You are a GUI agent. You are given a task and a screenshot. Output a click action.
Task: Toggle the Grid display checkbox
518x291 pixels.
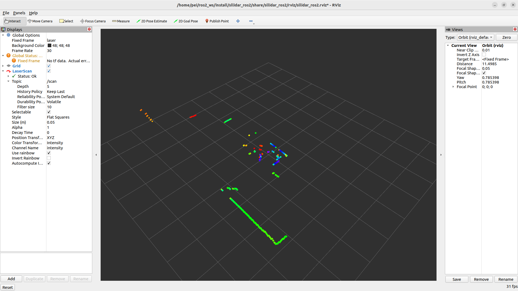[49, 66]
